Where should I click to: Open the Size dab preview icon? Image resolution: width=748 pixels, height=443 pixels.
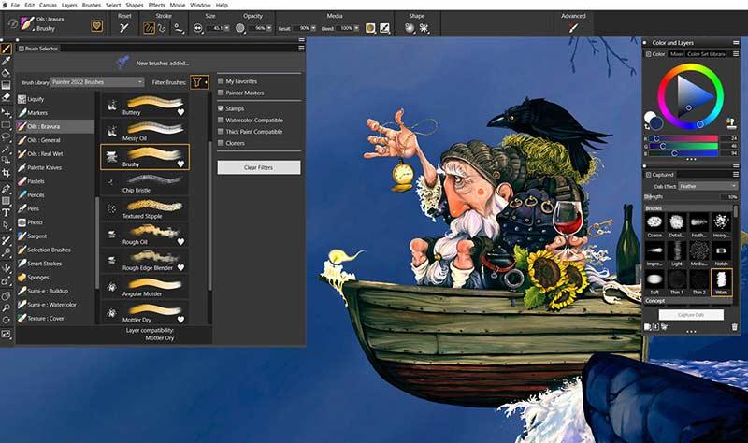(x=197, y=28)
